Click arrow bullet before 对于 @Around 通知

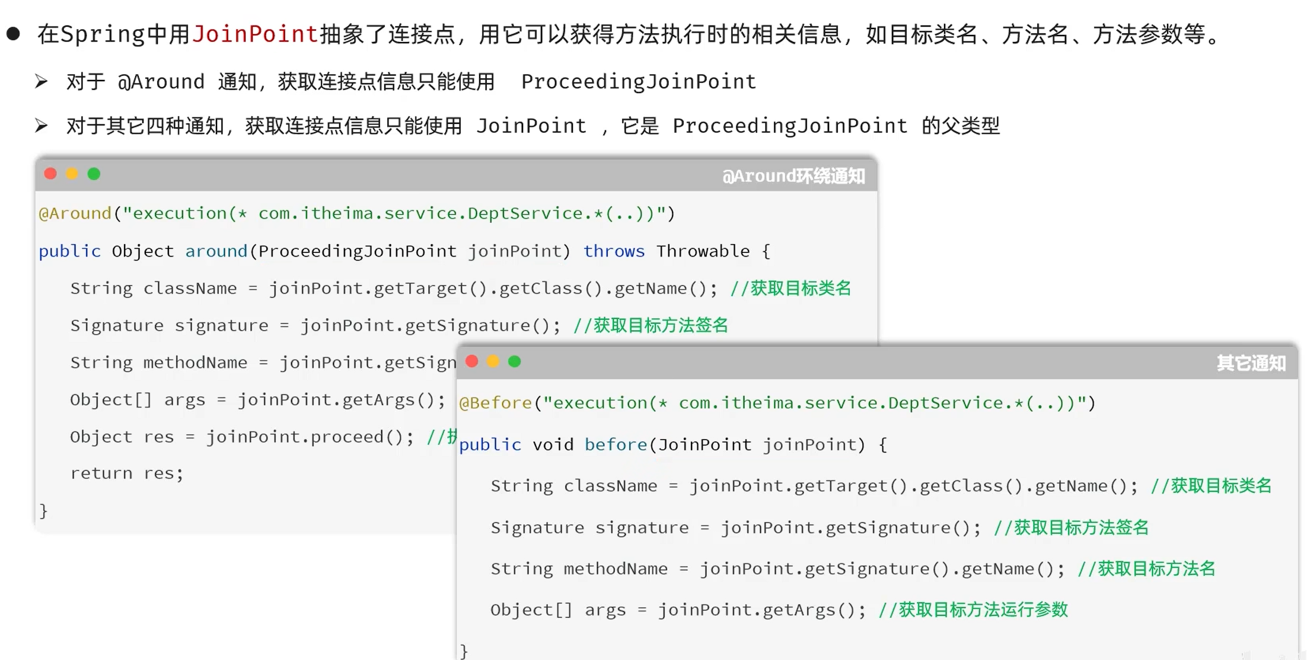tap(41, 81)
